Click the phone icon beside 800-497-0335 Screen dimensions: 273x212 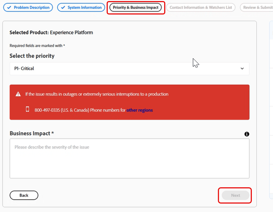pyautogui.click(x=28, y=109)
